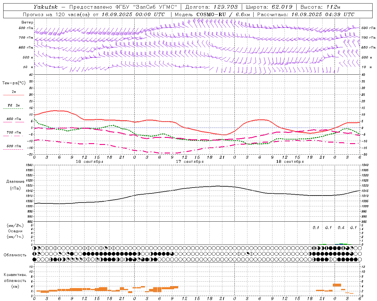Click the 'Тем-ра(°C)' temperature label

[14, 83]
